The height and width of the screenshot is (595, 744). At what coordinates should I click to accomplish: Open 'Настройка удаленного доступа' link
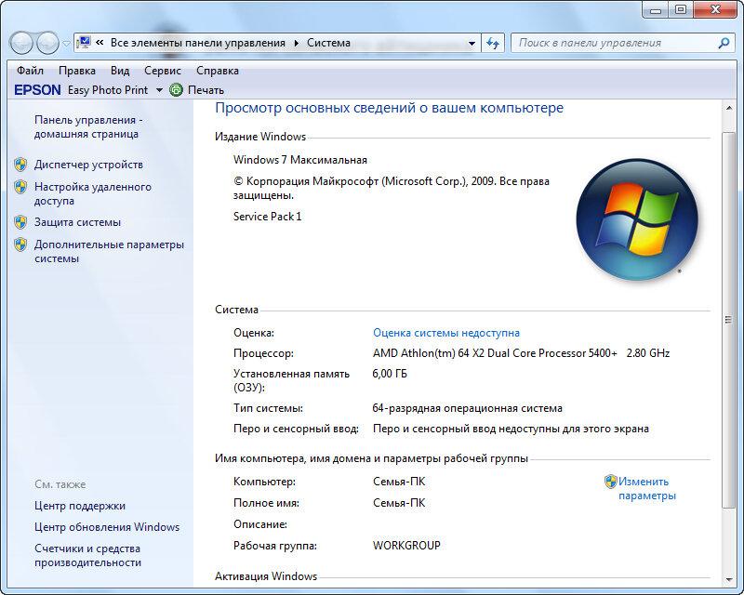click(92, 193)
